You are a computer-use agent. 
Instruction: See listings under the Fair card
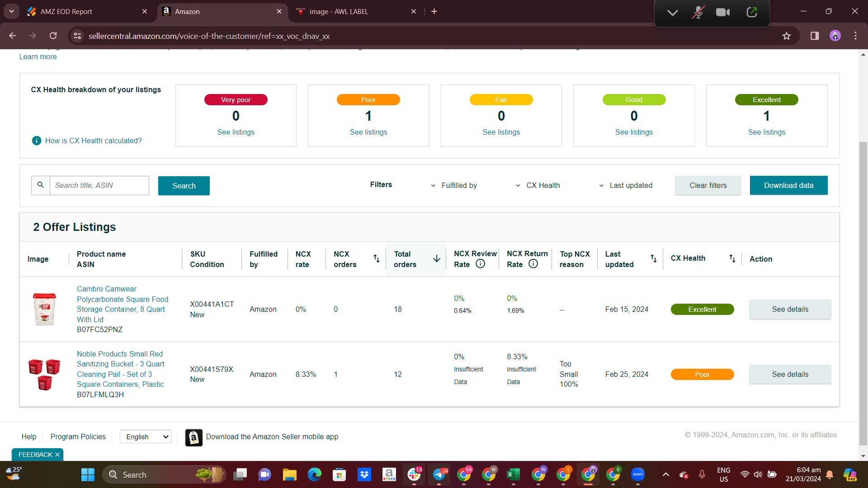(501, 132)
